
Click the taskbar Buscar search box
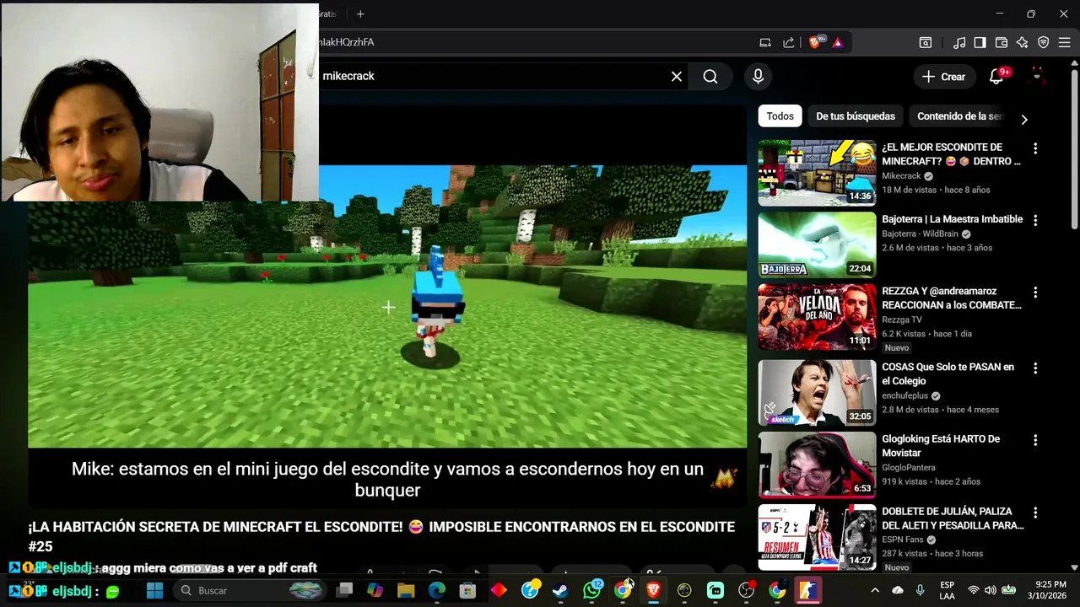click(x=251, y=591)
